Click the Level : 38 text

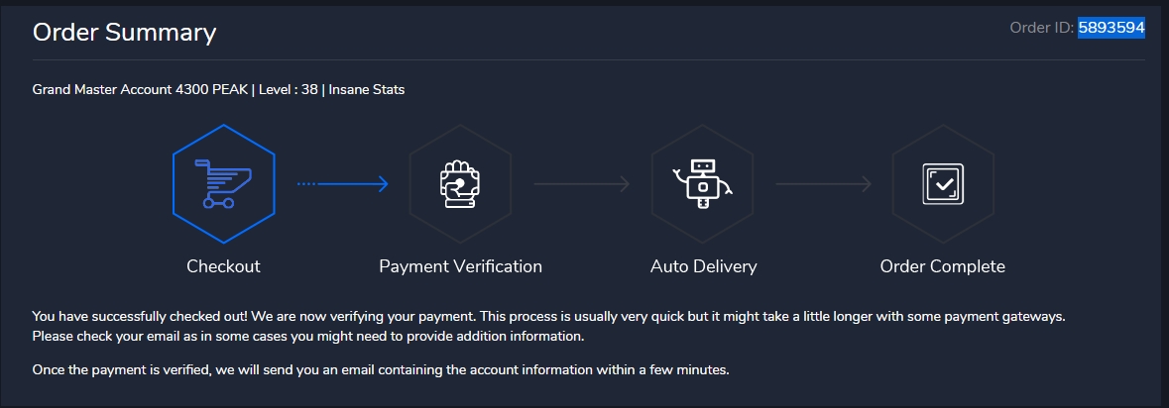(288, 89)
